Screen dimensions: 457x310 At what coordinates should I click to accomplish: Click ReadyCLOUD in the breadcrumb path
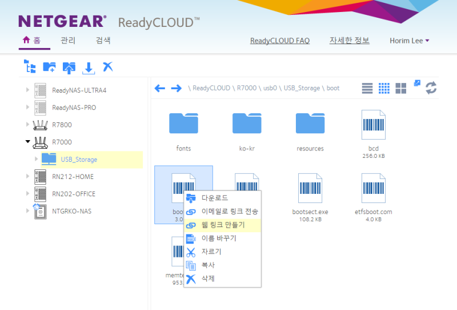click(211, 88)
